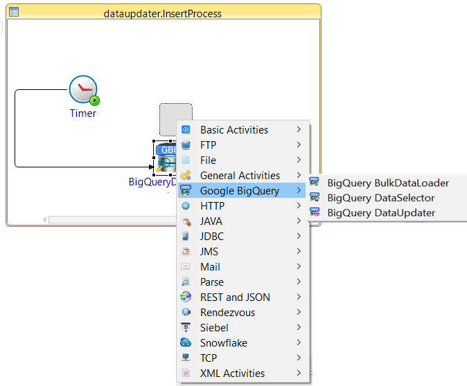Screen dimensions: 467x386
Task: Click the Parse magnifier icon
Action: [x=186, y=282]
